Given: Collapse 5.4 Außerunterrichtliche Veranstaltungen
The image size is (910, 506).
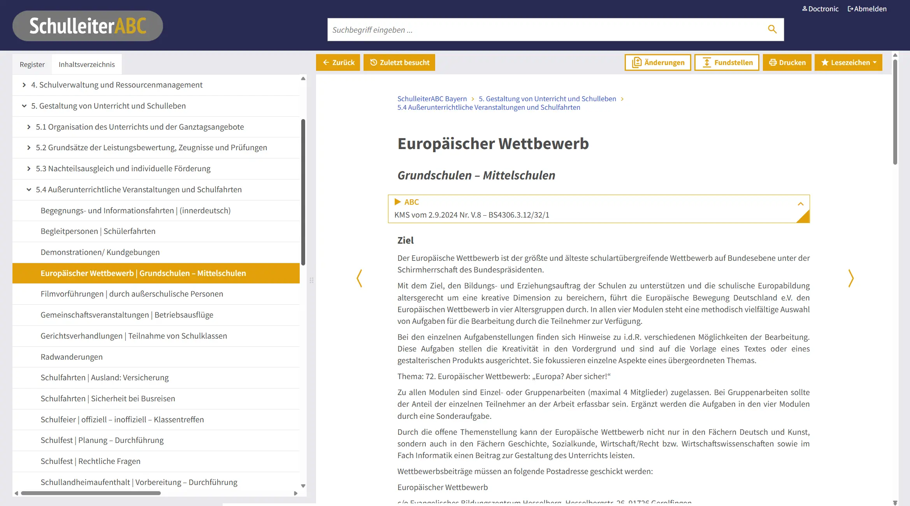Looking at the screenshot, I should (x=29, y=190).
